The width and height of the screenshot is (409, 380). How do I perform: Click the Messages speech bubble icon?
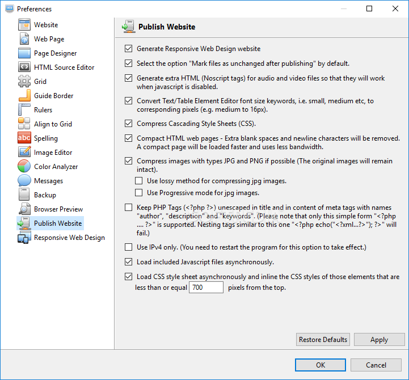coord(24,180)
